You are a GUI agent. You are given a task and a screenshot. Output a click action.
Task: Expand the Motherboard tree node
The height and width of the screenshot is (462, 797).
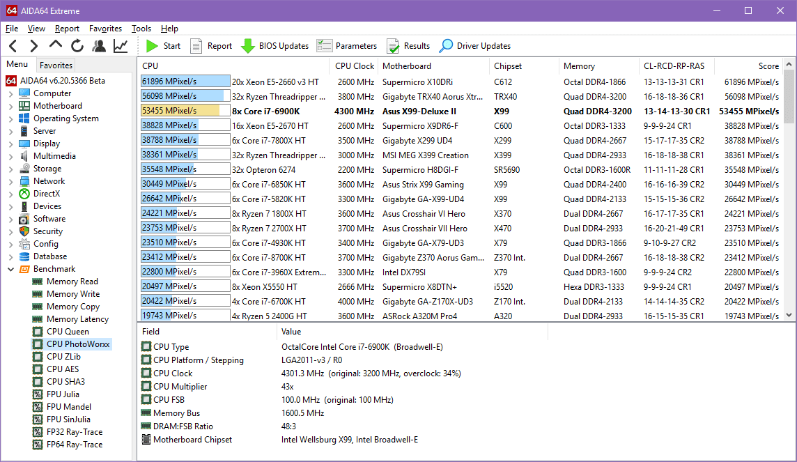[x=10, y=106]
